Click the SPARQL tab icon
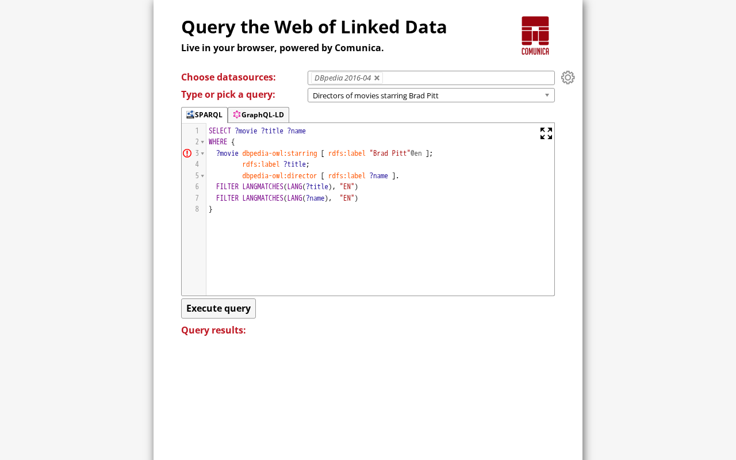Viewport: 736px width, 460px height. coord(190,114)
